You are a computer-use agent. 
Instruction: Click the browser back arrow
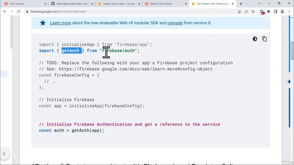pyautogui.click(x=5, y=11)
